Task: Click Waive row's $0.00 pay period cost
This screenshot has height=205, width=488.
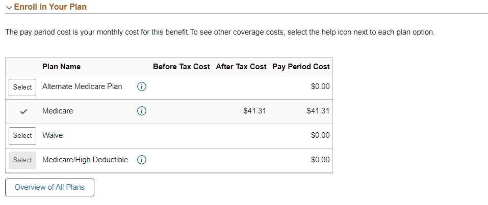Action: pos(320,135)
